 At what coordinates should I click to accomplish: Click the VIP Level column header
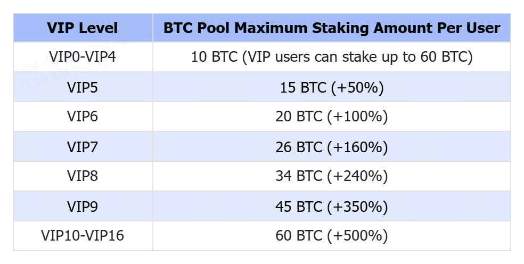tap(83, 28)
